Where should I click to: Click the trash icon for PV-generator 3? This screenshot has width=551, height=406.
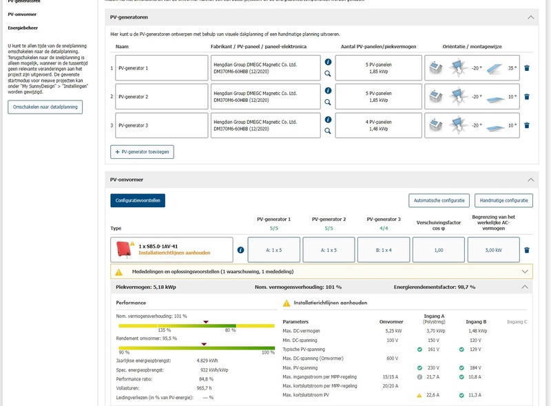(527, 125)
